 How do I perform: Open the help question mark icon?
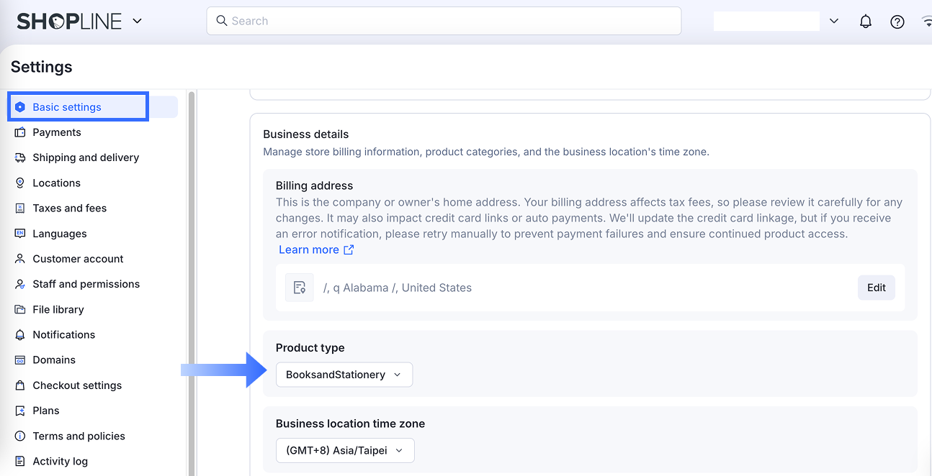tap(897, 22)
